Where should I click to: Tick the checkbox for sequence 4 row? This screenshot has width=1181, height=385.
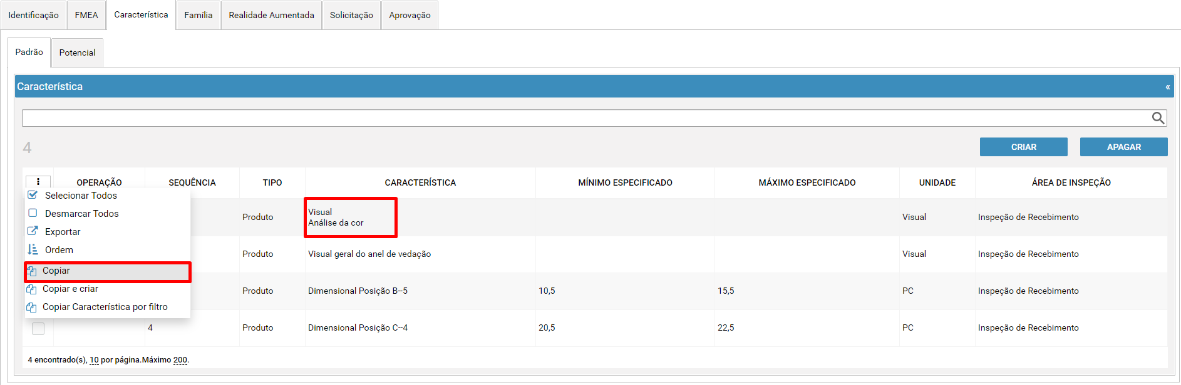[38, 328]
